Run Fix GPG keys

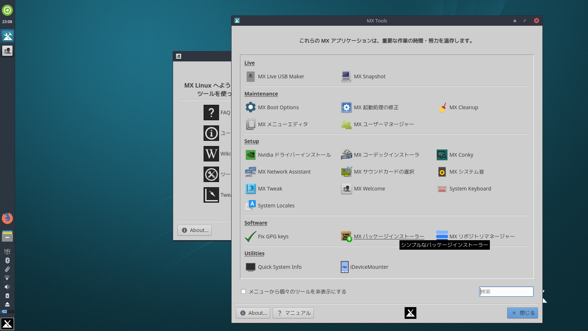point(267,236)
